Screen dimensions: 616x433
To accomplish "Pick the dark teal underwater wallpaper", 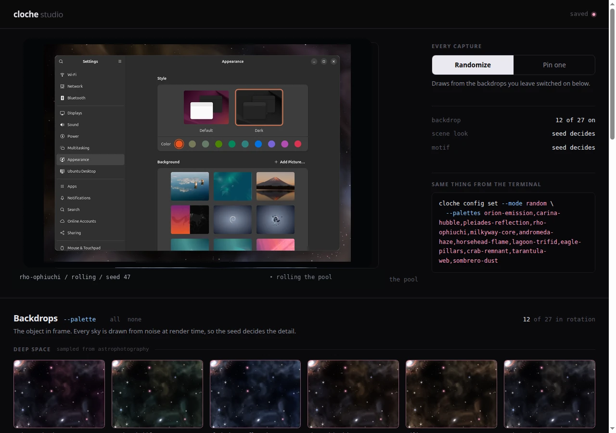I will tap(232, 186).
